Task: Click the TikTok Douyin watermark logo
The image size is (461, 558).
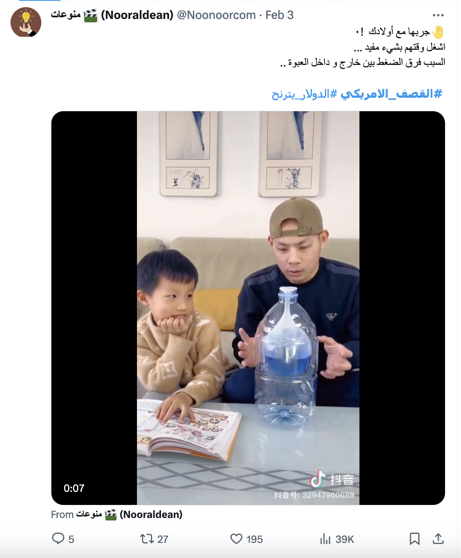Action: 332,479
